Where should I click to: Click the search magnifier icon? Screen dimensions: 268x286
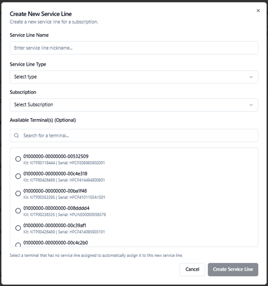click(17, 136)
